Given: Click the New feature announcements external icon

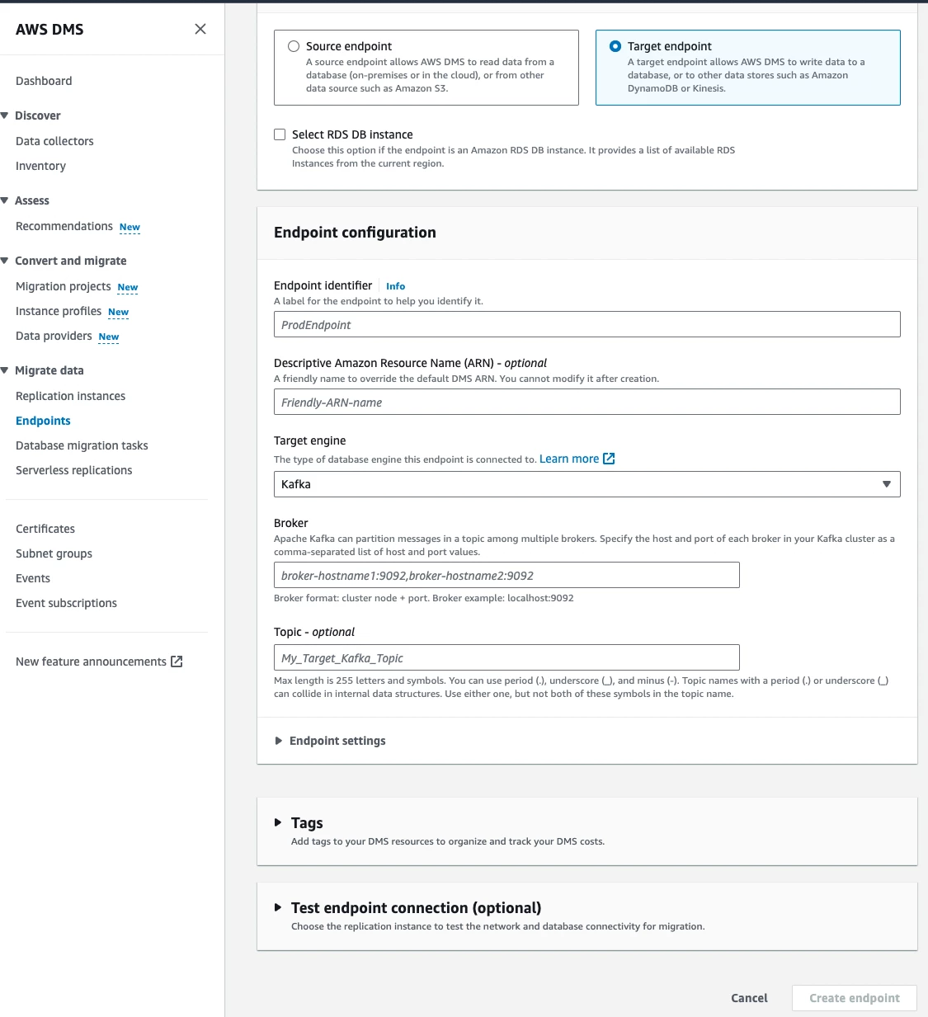Looking at the screenshot, I should tap(177, 662).
